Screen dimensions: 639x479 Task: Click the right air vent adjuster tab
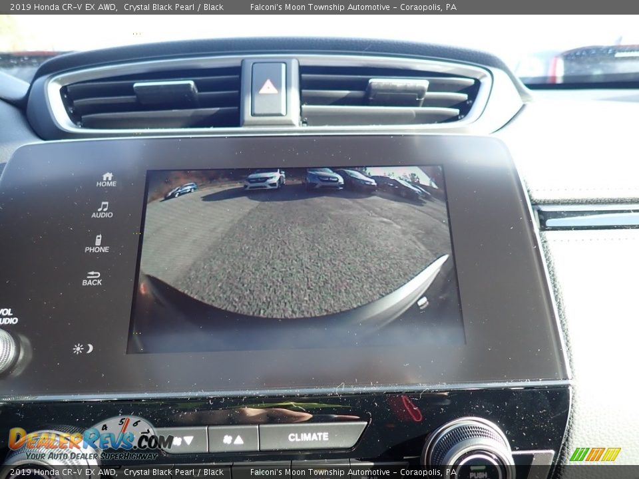pos(397,89)
